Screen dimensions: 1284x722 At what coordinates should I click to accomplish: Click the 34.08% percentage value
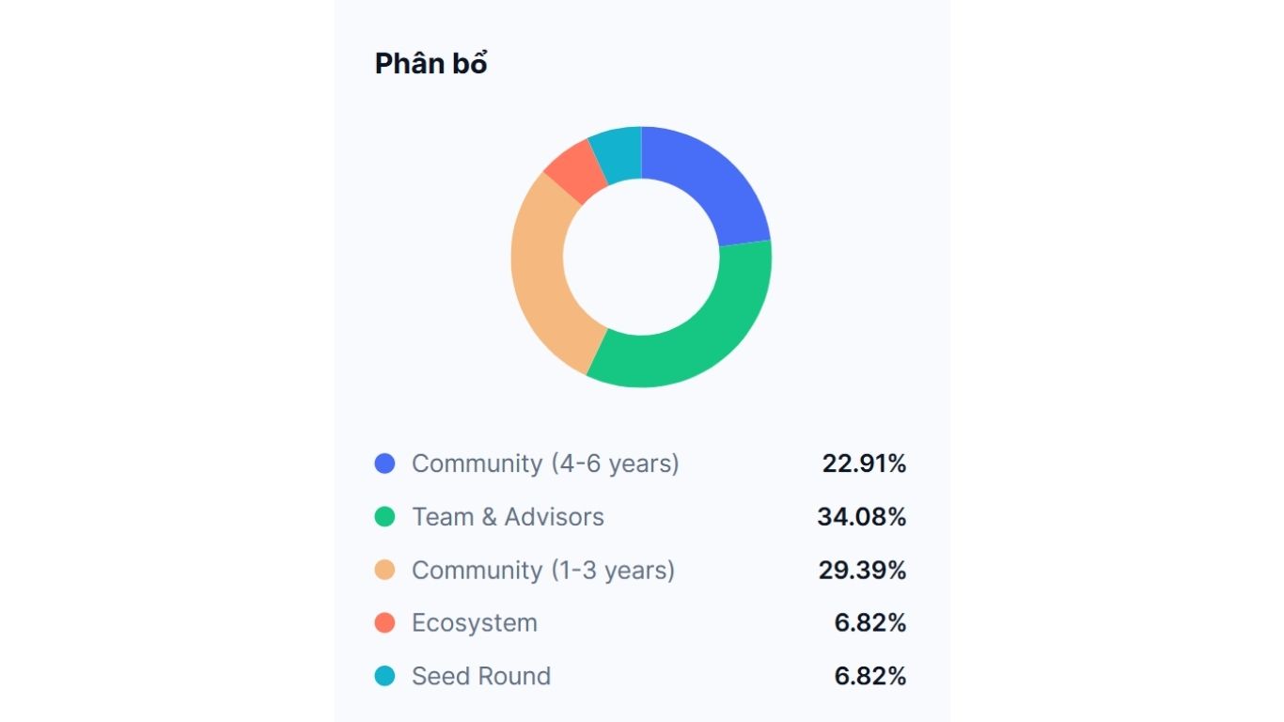point(862,517)
